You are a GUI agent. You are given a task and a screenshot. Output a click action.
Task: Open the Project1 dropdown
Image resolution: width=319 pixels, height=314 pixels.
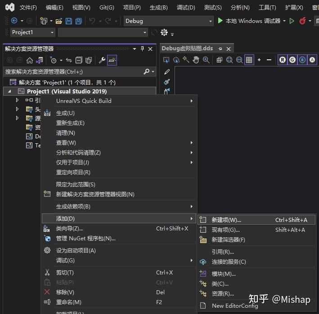coord(32,32)
